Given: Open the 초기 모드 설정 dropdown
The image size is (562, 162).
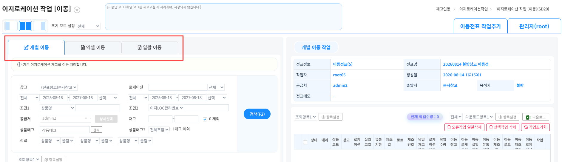Looking at the screenshot, I should coord(88,26).
